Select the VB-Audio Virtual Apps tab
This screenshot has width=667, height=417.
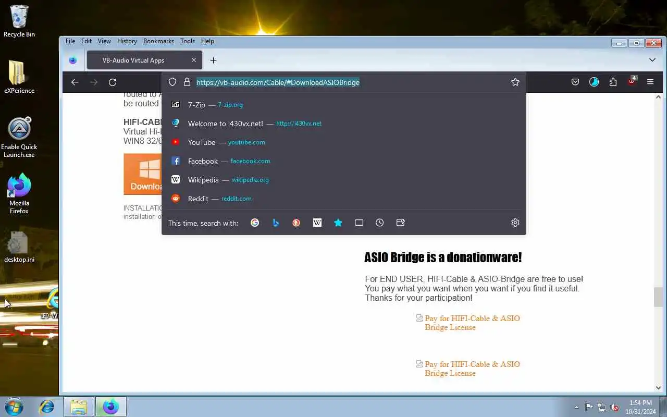point(144,60)
